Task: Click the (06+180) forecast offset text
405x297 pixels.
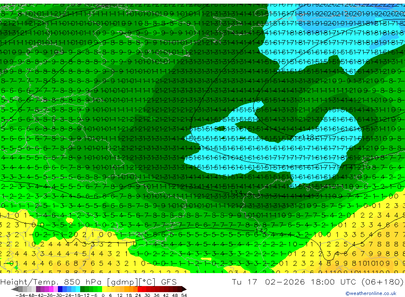Action: pos(382,282)
